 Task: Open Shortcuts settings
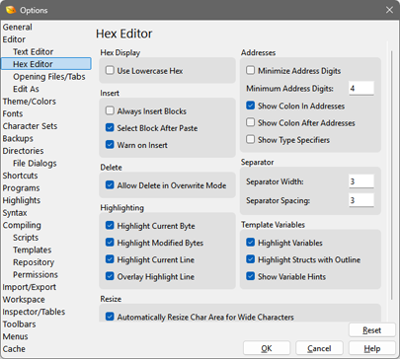[20, 176]
